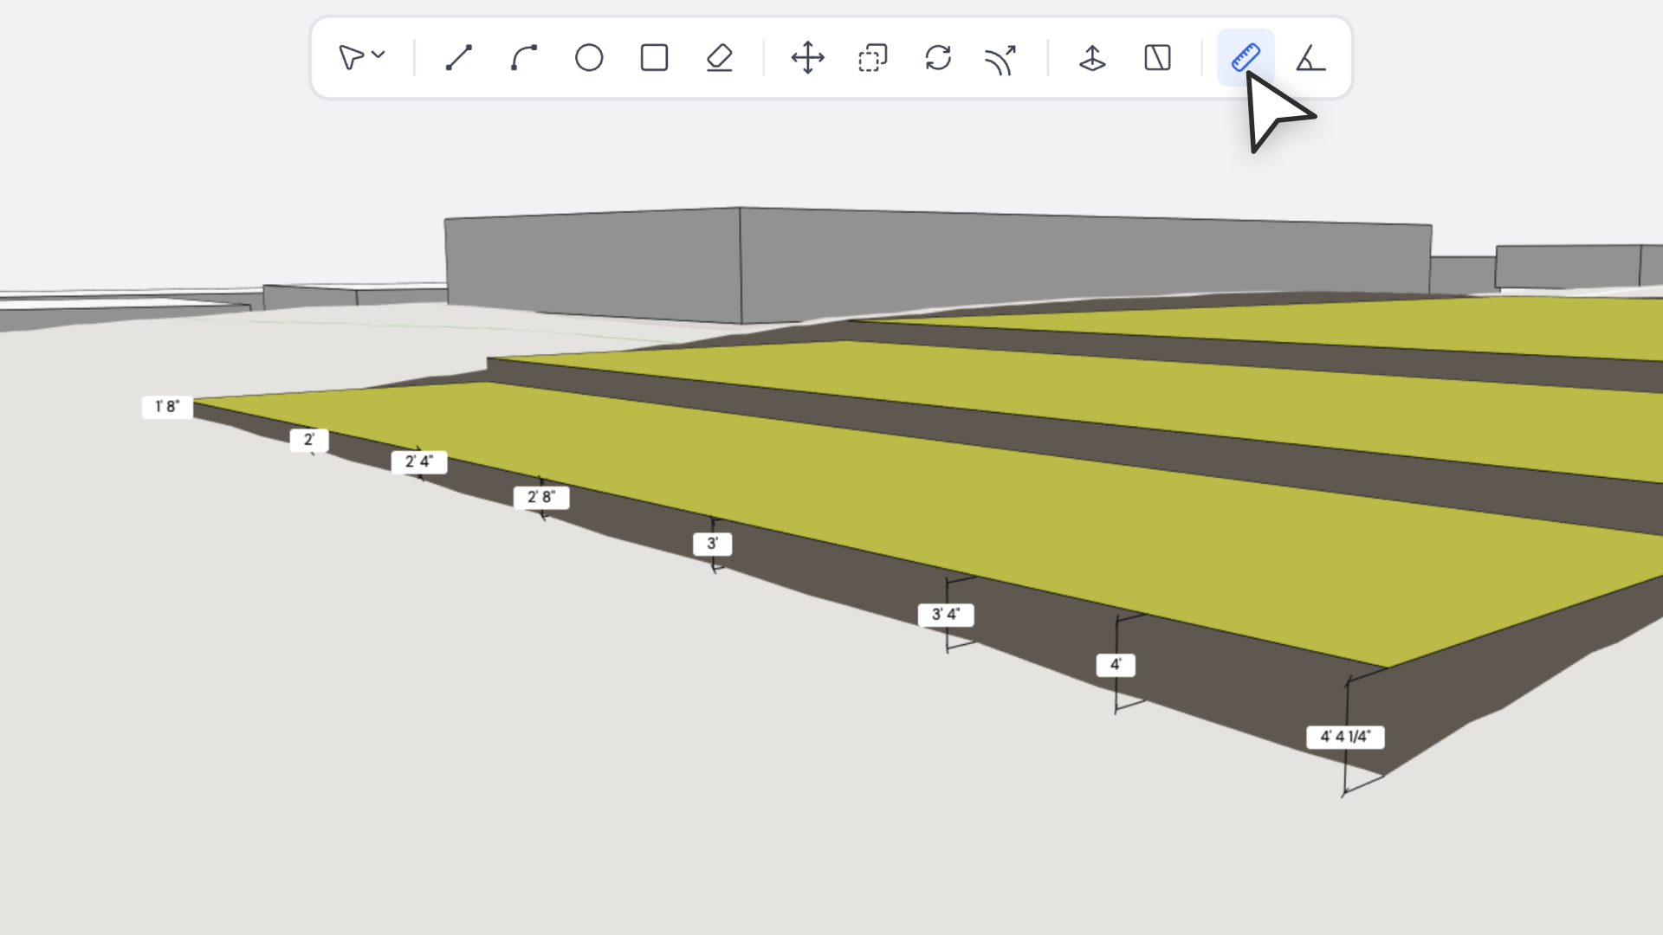Select the 3' 4" measurement label
The width and height of the screenshot is (1663, 935).
click(946, 615)
